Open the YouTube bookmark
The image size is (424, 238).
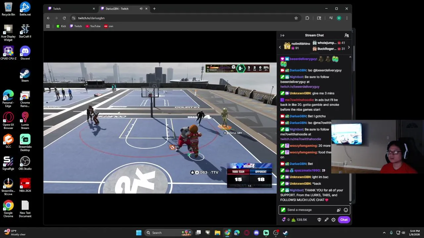93,26
